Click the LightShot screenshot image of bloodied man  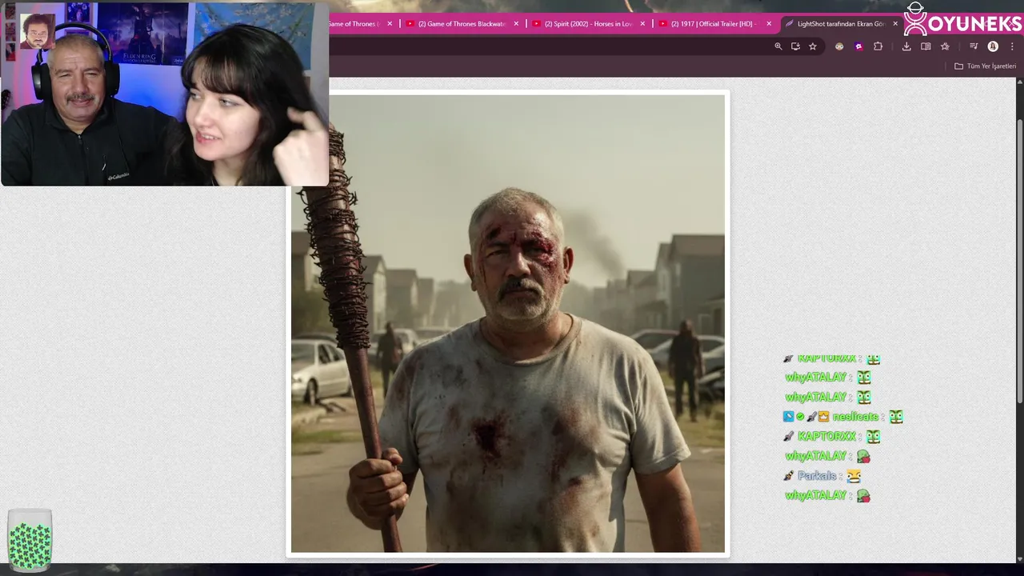click(x=508, y=324)
